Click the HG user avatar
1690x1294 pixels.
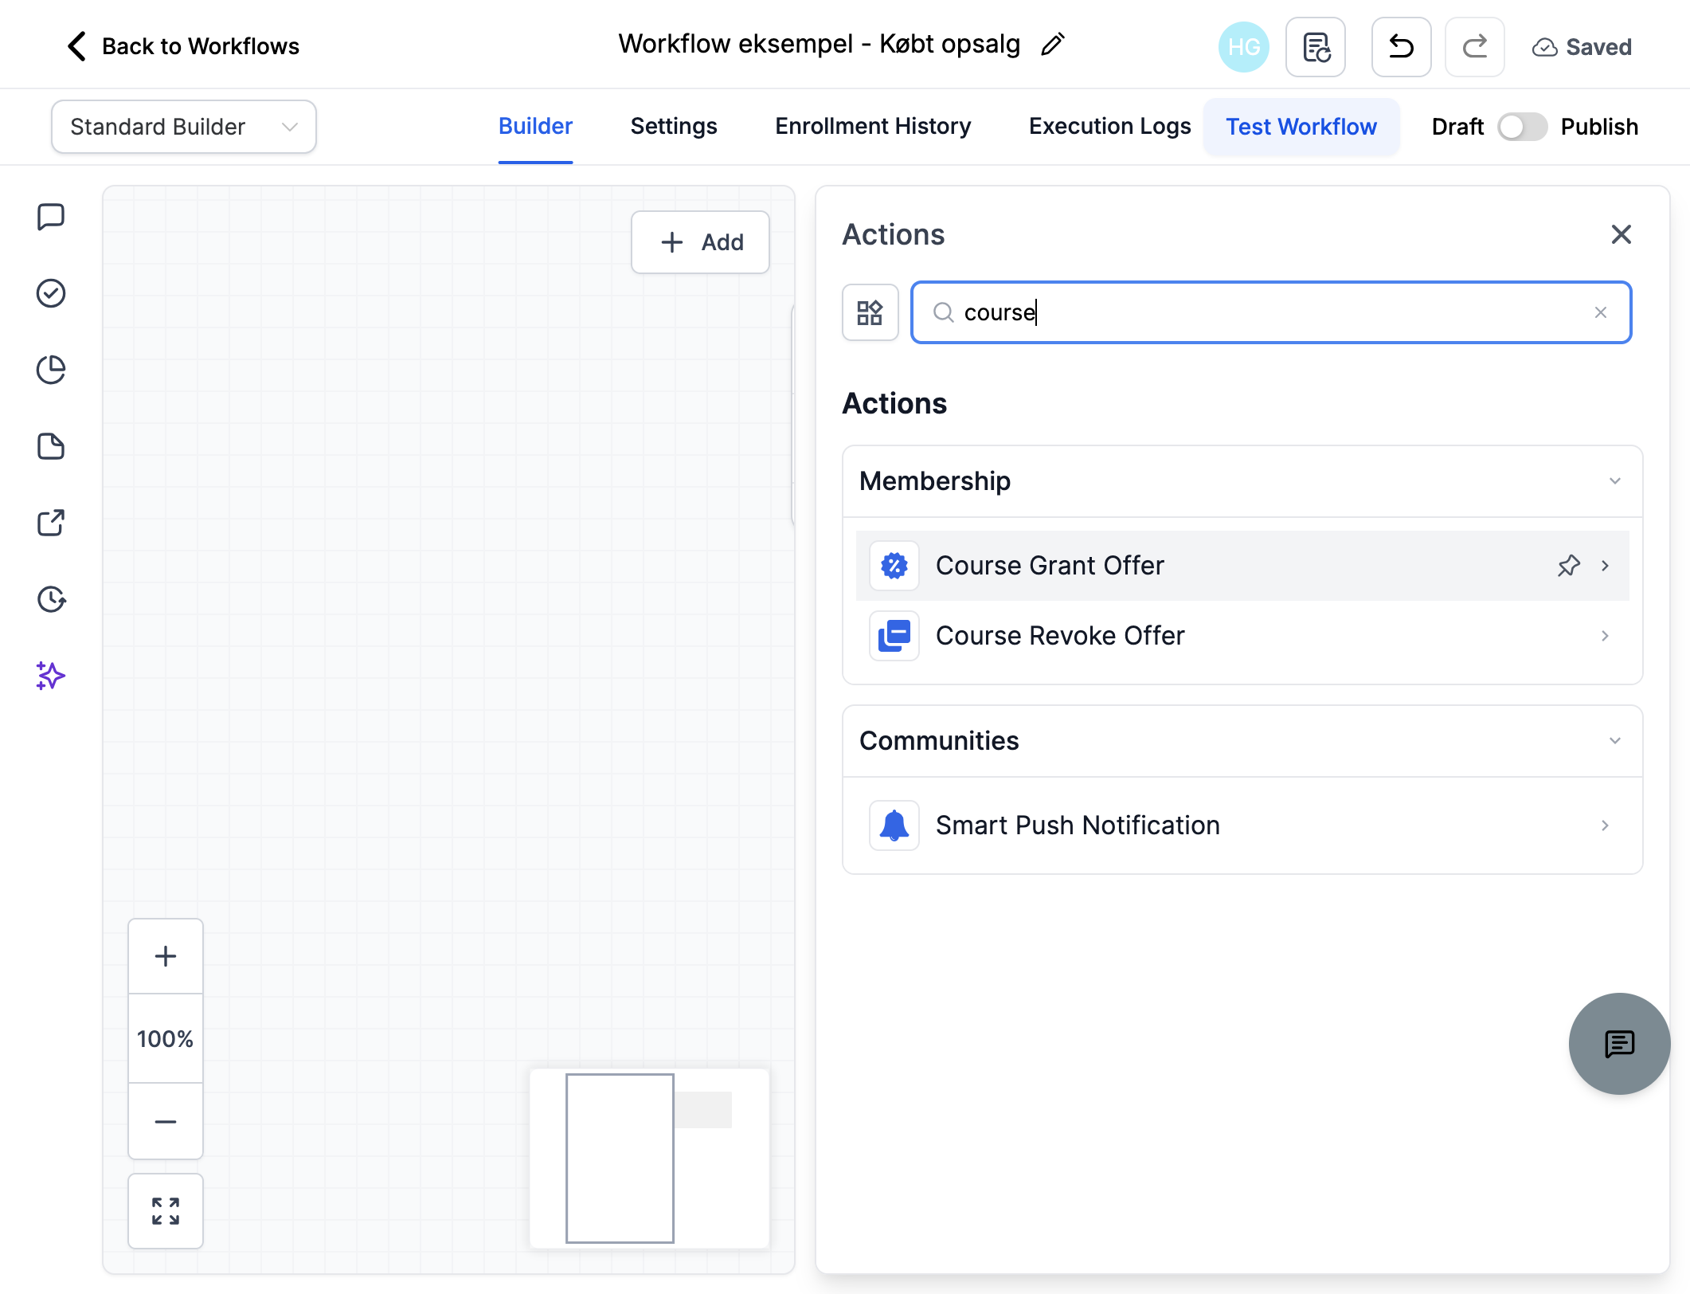[1243, 47]
